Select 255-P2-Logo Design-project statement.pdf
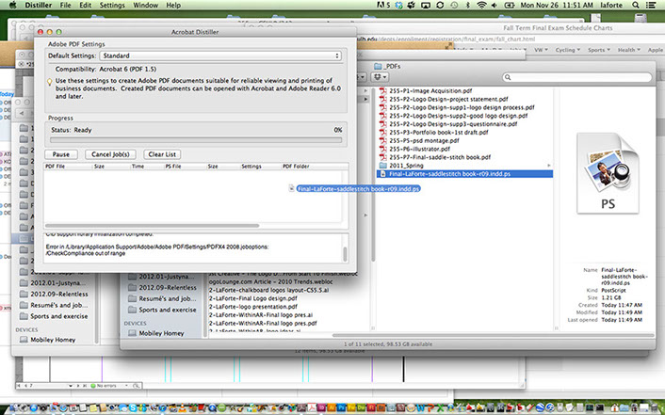 [448, 99]
